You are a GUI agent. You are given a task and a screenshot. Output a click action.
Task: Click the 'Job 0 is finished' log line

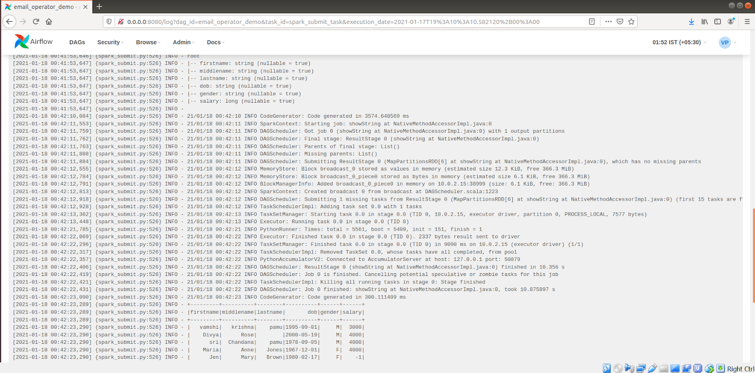[x=285, y=275]
